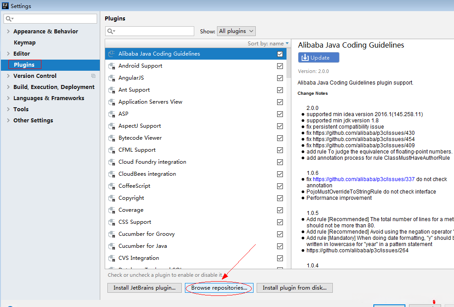Uncheck the Bytecode Viewer plugin

coord(280,138)
